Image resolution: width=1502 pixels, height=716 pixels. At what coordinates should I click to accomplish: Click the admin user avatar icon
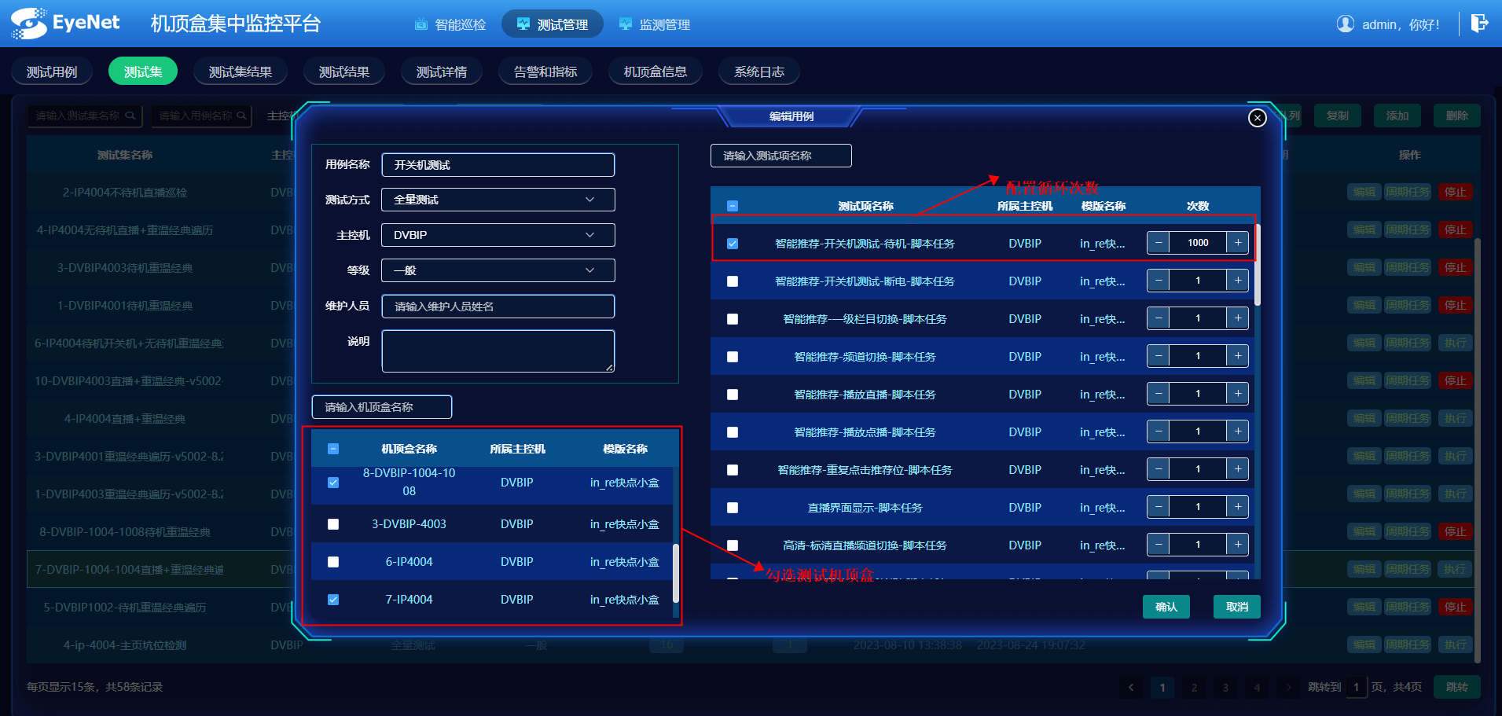(1345, 24)
